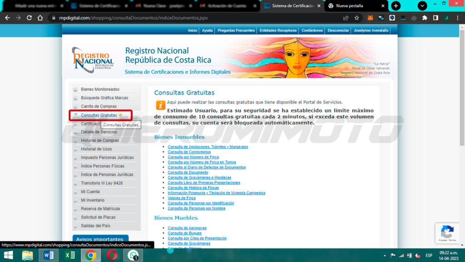The height and width of the screenshot is (262, 465).
Task: Click the address bar URL field
Action: tap(196, 18)
